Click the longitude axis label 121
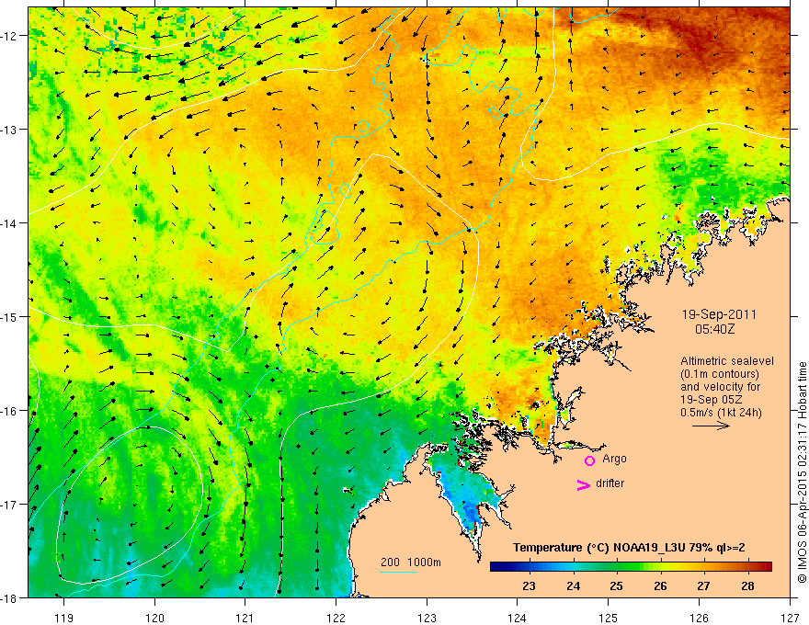Image resolution: width=809 pixels, height=625 pixels. click(245, 618)
